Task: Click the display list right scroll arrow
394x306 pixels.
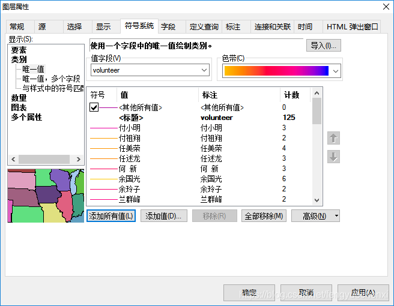Action: coord(79,159)
